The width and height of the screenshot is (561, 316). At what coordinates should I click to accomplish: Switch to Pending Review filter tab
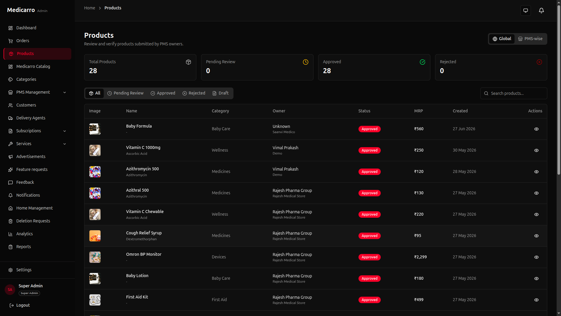coord(125,93)
